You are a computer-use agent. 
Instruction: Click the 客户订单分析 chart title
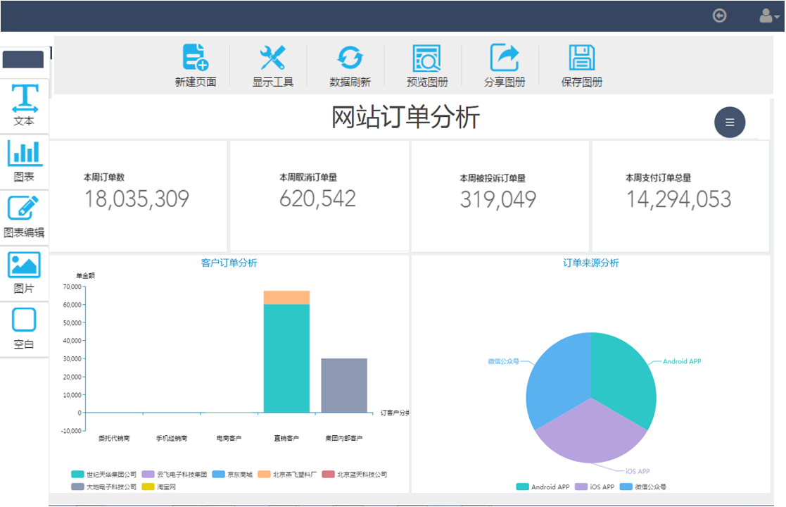[229, 263]
